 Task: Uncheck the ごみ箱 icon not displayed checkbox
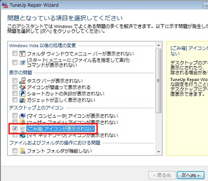pos(15,129)
